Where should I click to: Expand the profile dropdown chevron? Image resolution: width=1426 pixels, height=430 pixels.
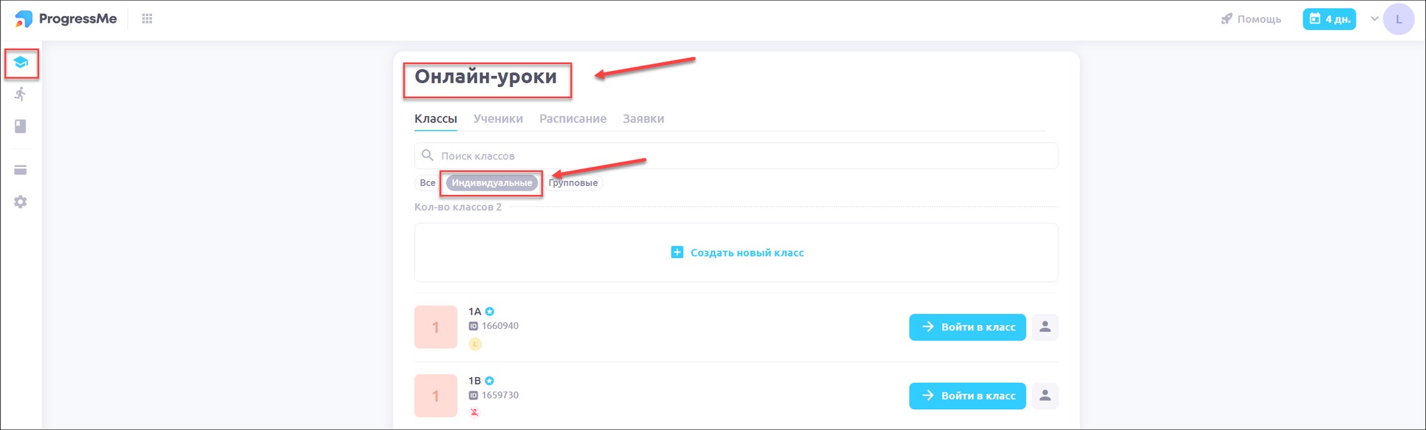[x=1374, y=19]
